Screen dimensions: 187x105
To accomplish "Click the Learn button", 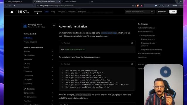I will [x=173, y=12].
